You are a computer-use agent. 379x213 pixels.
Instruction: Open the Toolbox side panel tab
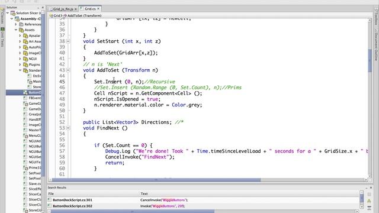pyautogui.click(x=376, y=17)
